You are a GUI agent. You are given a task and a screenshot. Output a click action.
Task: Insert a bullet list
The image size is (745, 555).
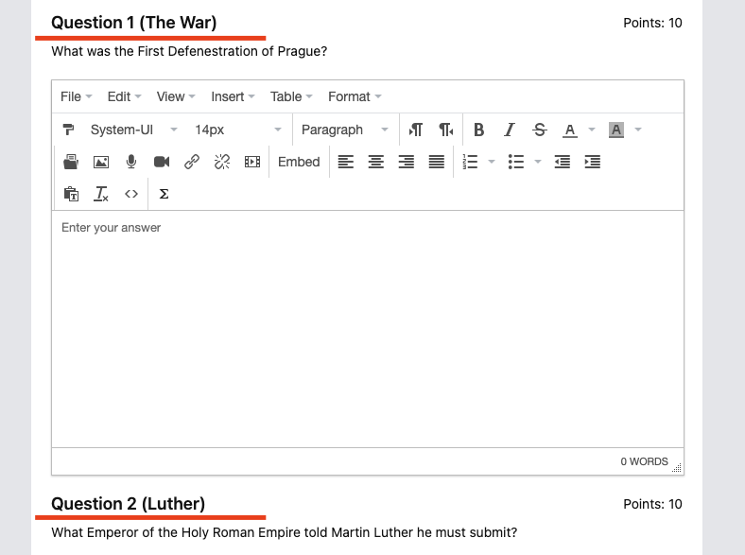tap(516, 162)
